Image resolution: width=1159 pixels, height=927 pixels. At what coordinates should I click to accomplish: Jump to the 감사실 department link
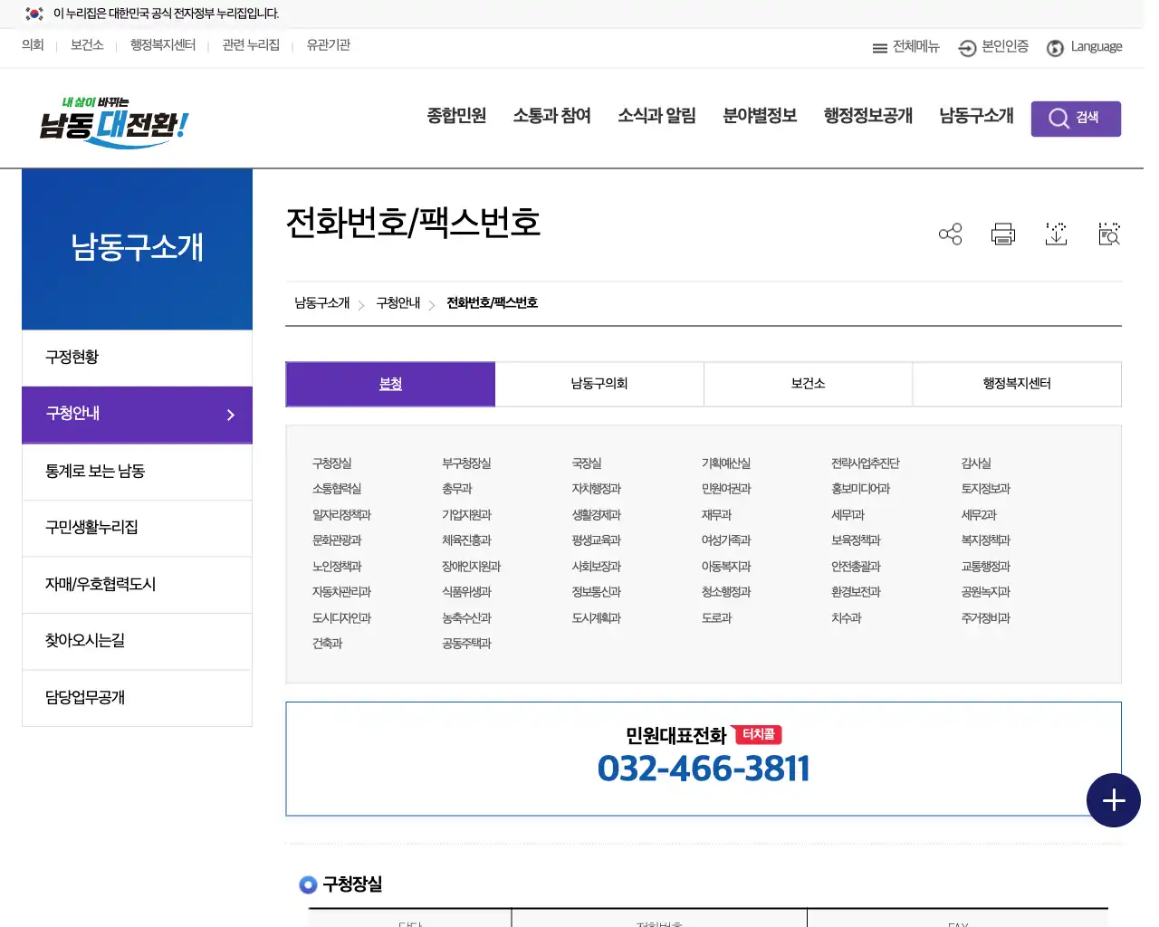(x=976, y=463)
